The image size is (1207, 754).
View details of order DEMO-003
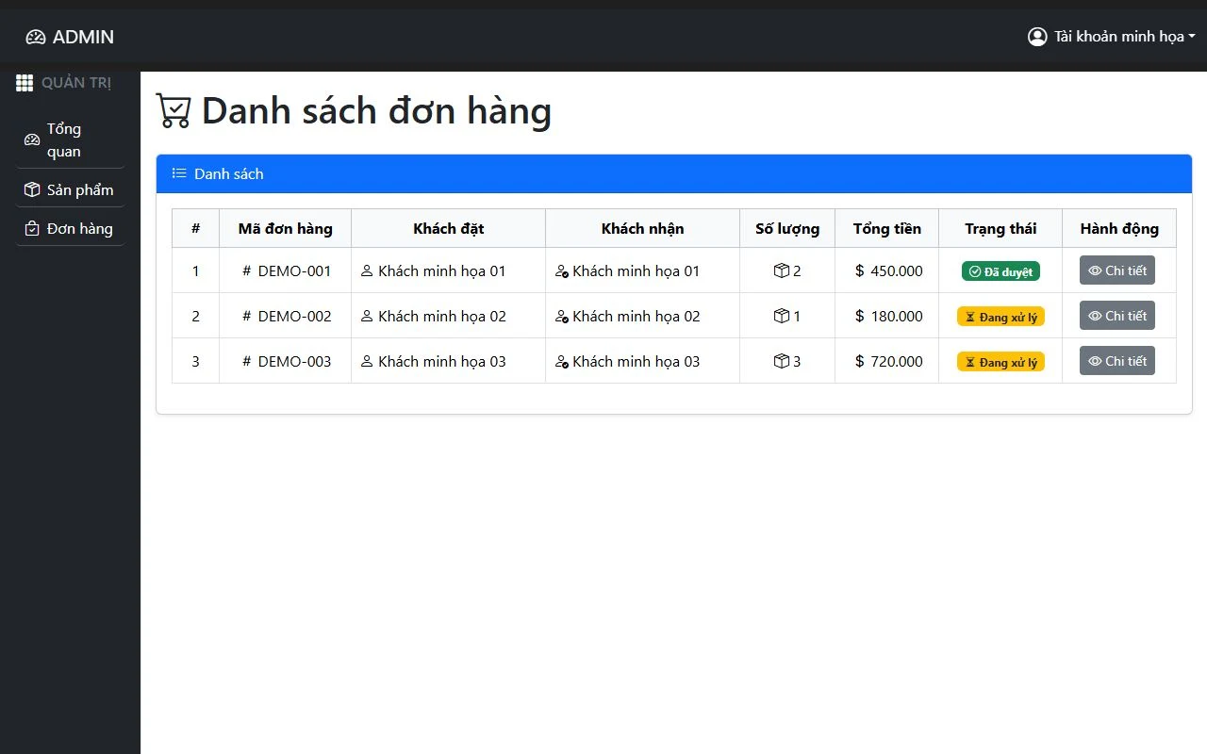click(x=1117, y=361)
